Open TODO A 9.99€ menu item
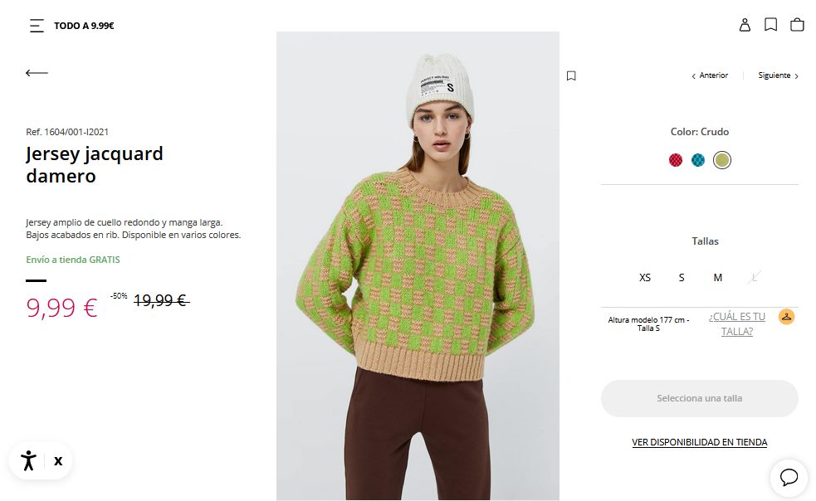This screenshot has width=816, height=501. click(84, 26)
